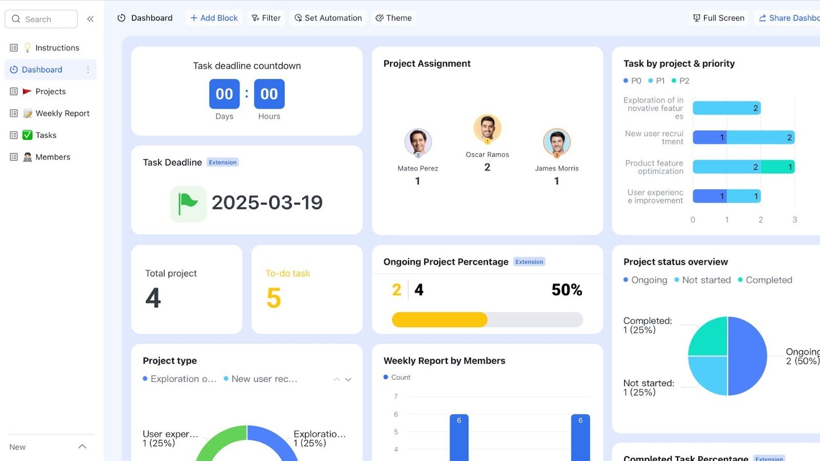Expand the New section at sidebar bottom

pos(82,446)
